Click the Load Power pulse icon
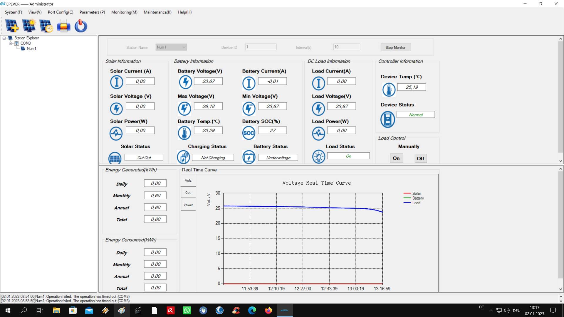Image resolution: width=564 pixels, height=317 pixels. pos(318,134)
